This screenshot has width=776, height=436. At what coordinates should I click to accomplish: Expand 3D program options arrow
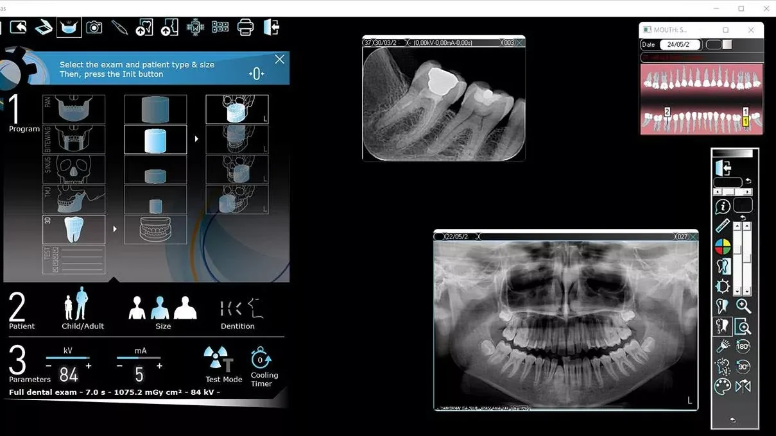(115, 229)
